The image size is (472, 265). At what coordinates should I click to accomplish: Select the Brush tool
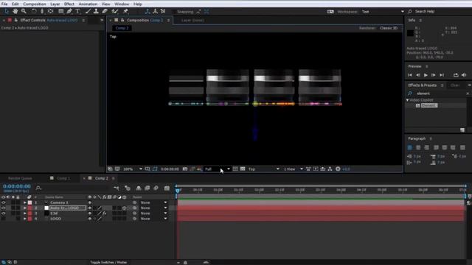[x=88, y=12]
